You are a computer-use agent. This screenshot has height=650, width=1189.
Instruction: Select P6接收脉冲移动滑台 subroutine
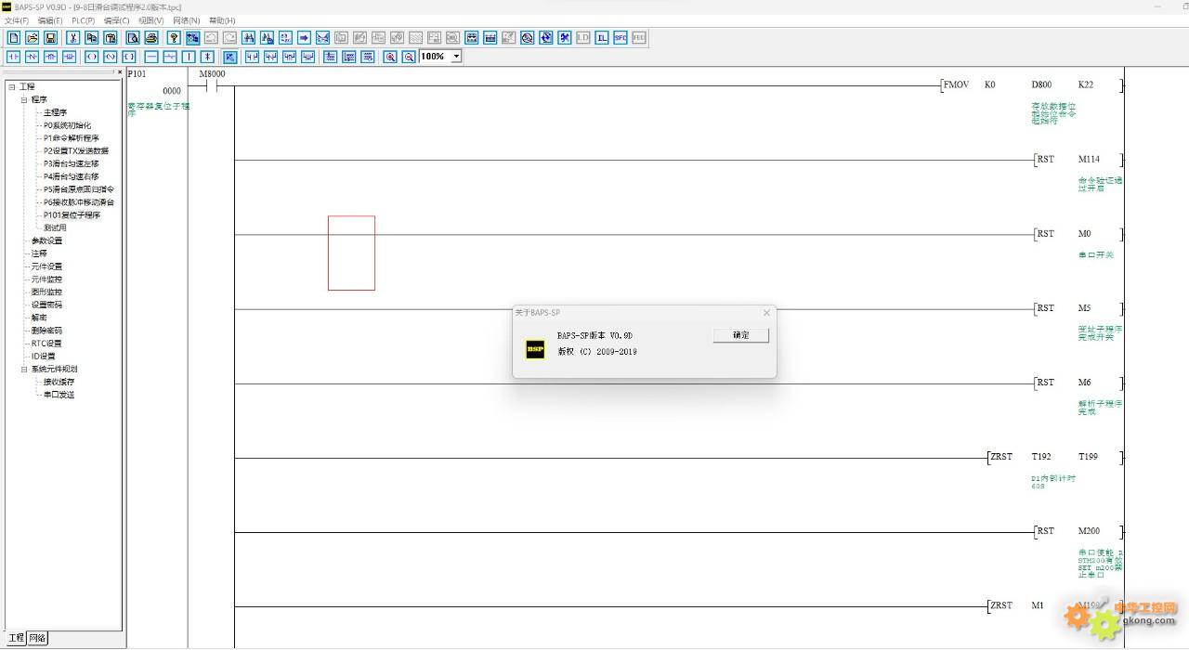(78, 202)
